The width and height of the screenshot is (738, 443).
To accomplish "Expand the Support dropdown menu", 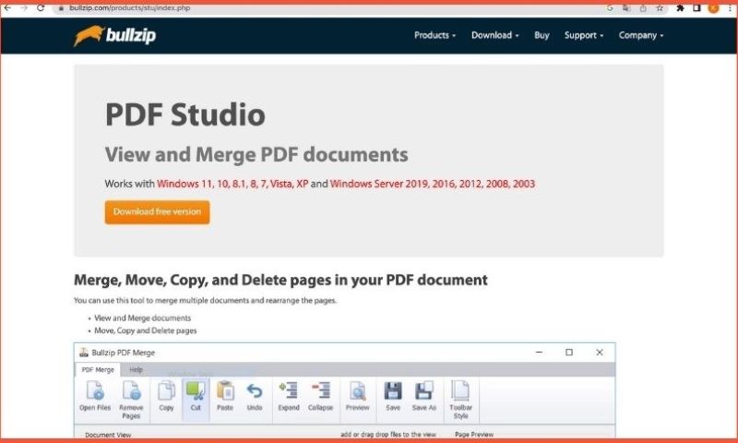I will click(x=584, y=35).
